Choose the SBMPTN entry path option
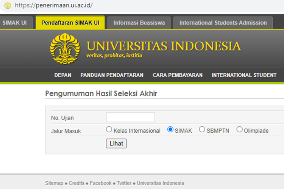Image resolution: width=284 pixels, height=189 pixels. 202,130
